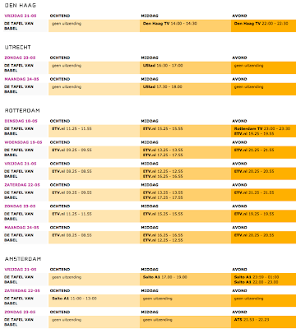
Task: Select the AMSTERDAM section heading
Action: (x=23, y=259)
